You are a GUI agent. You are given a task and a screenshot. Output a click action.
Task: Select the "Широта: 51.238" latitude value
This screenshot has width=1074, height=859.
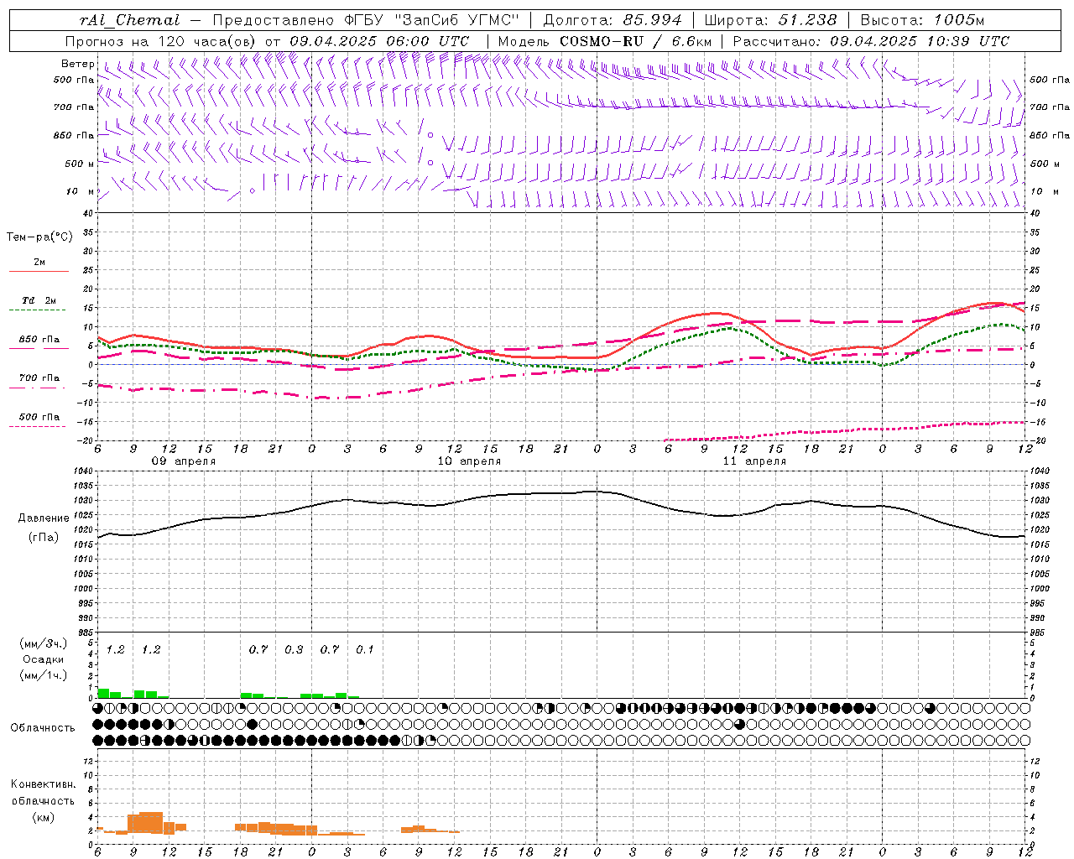[x=770, y=21]
